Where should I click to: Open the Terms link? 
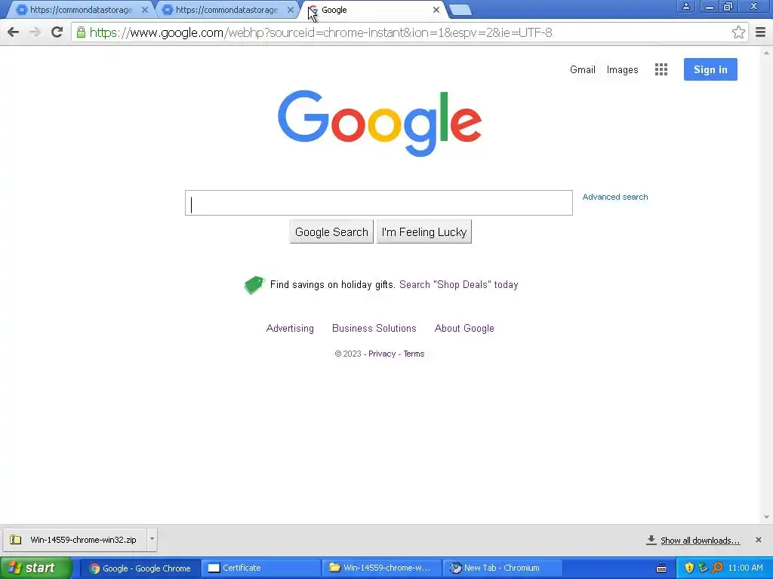(414, 354)
